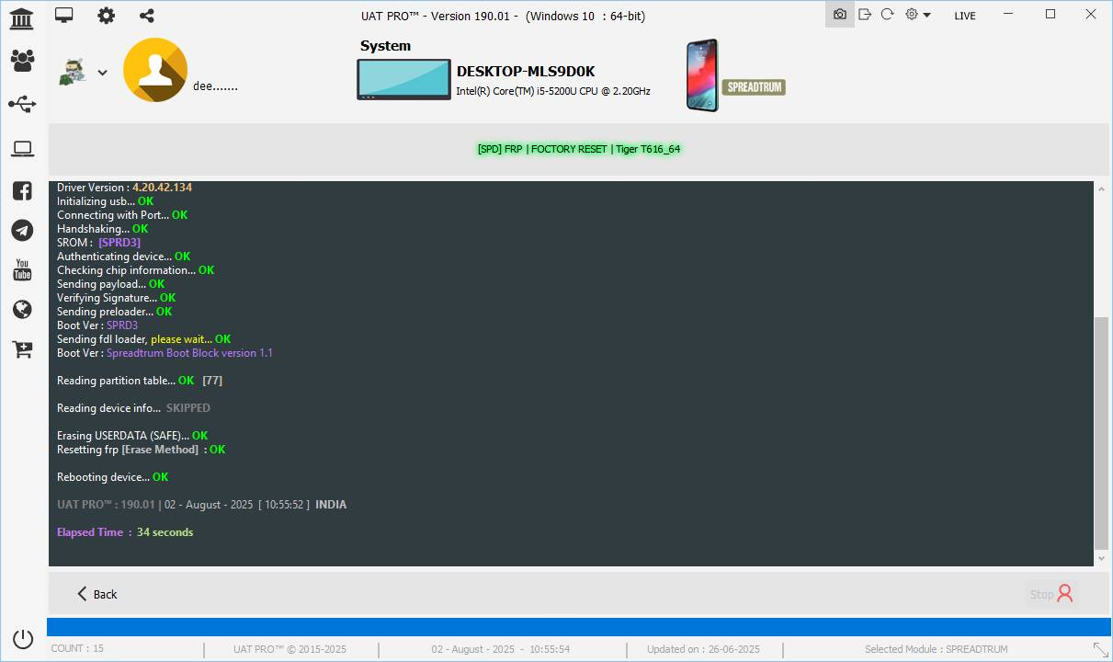Click the Spreadtrum phone image

[x=702, y=75]
